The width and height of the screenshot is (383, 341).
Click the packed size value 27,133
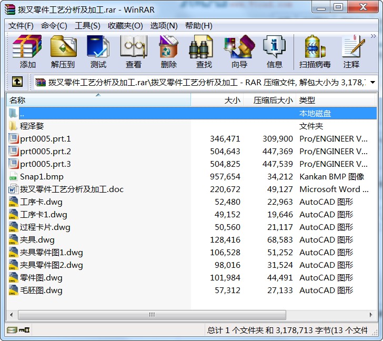(x=280, y=290)
